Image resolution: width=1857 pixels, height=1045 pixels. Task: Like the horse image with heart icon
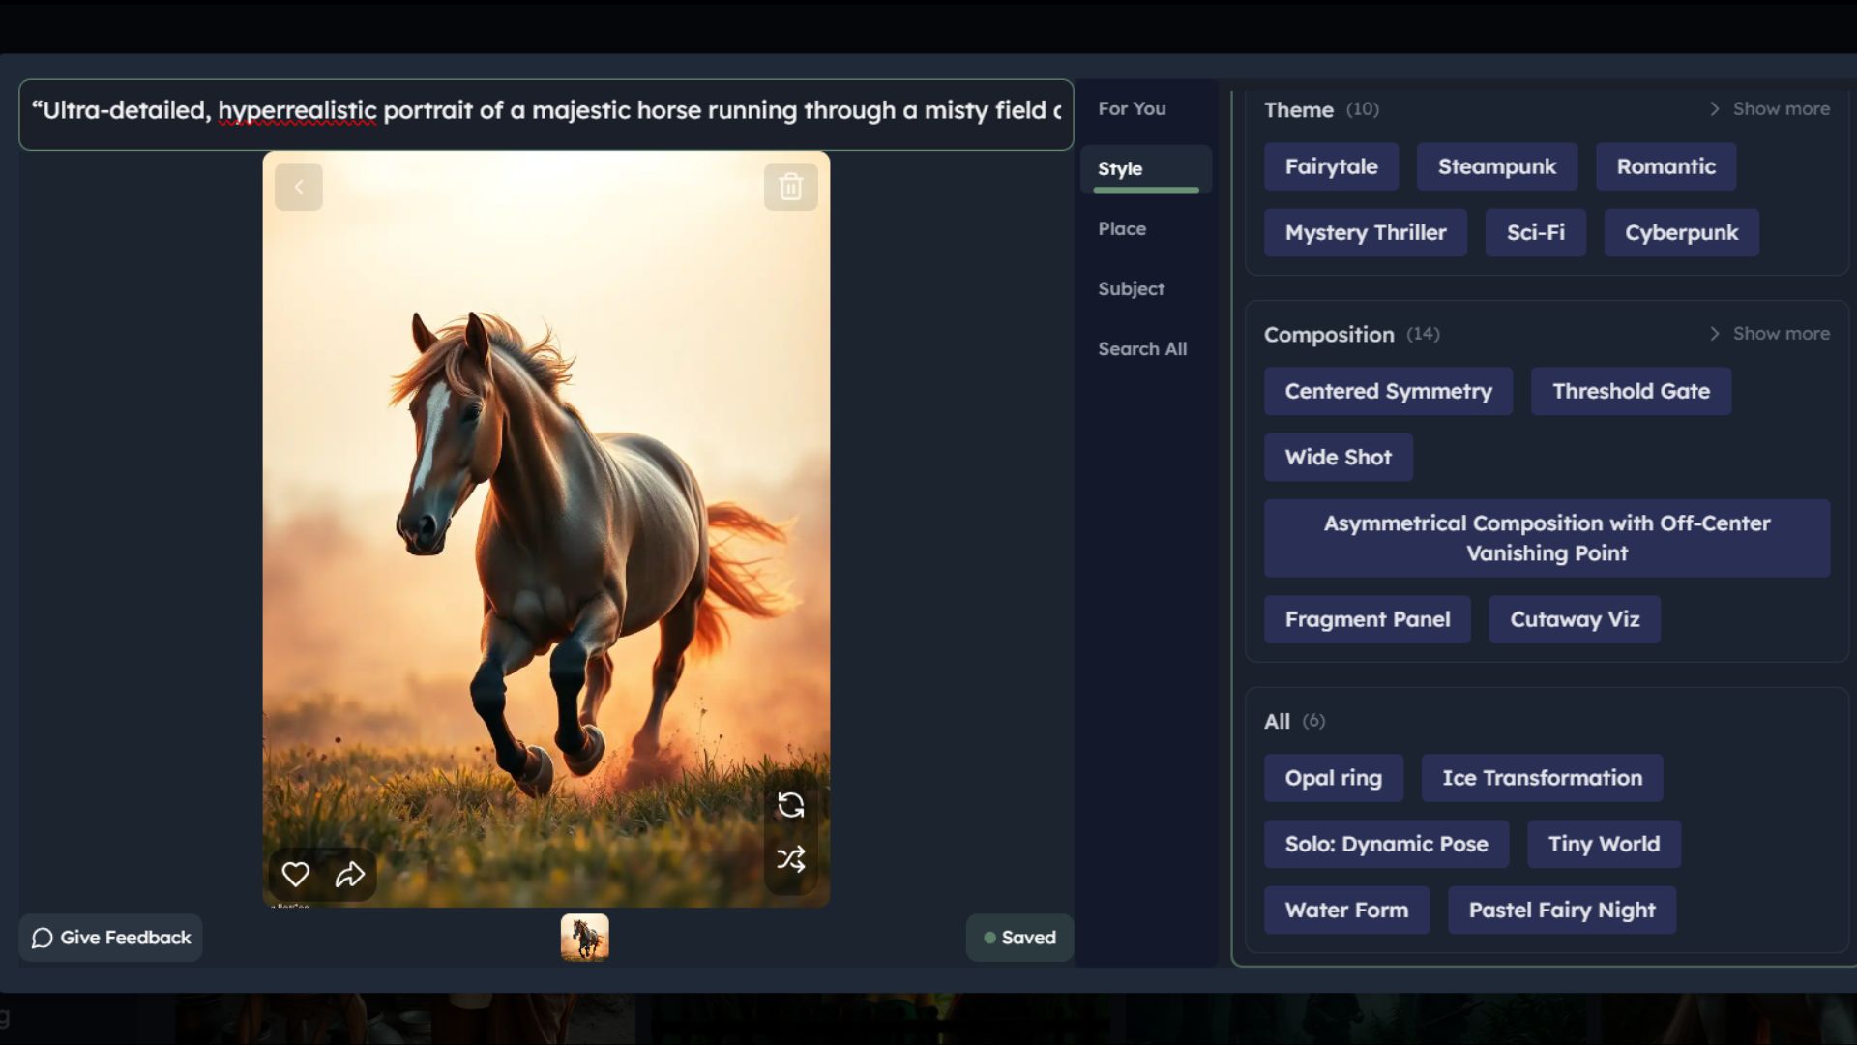[x=295, y=875]
